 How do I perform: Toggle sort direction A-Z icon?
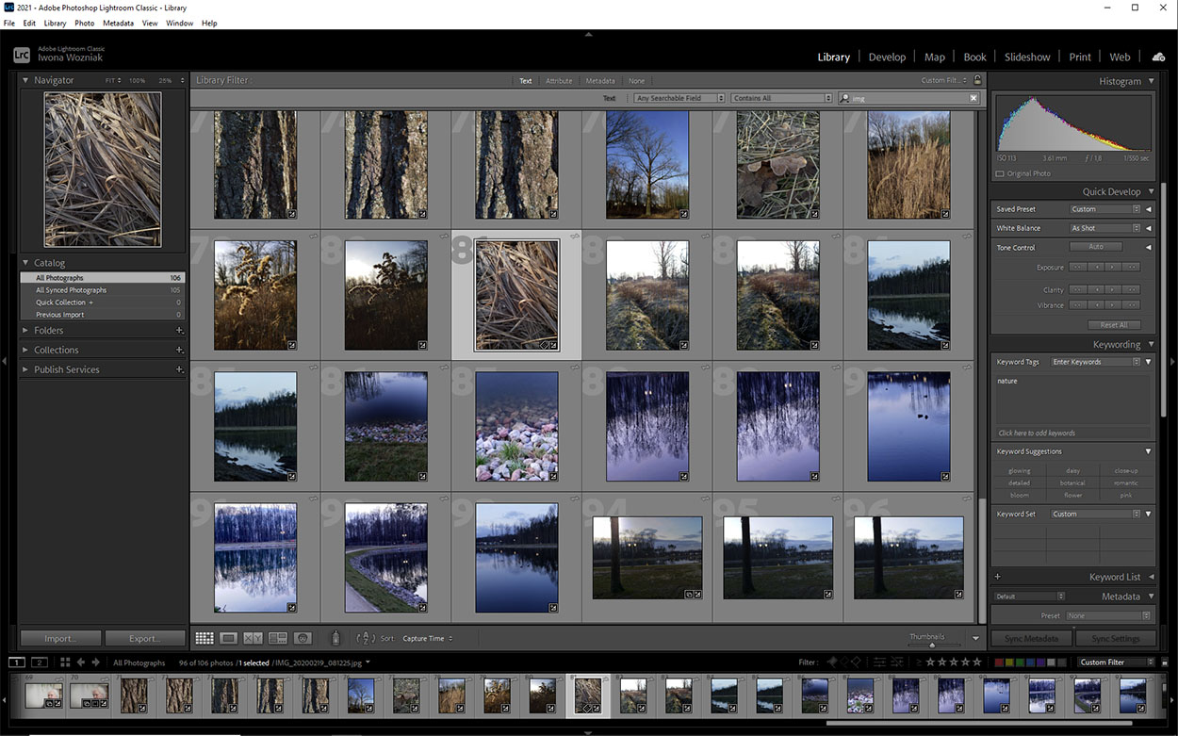point(367,638)
